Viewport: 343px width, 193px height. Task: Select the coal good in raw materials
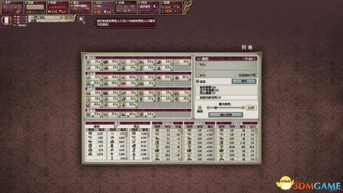click(165, 62)
